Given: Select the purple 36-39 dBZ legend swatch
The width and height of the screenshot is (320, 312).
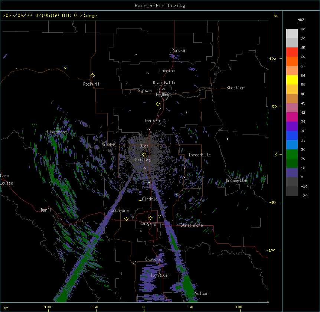Looking at the screenshot, I should [292, 126].
